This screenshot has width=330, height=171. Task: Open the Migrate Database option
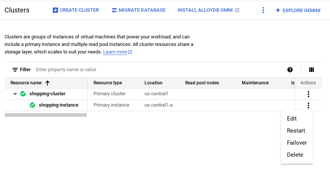click(138, 10)
